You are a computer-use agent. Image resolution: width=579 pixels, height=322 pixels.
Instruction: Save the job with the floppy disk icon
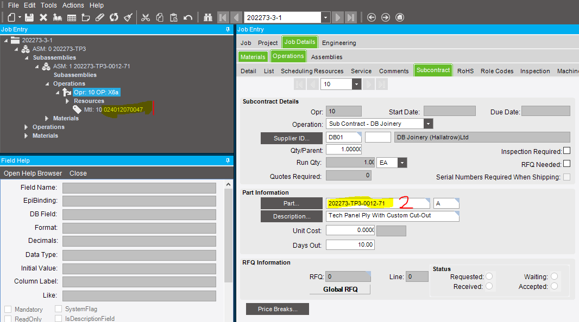point(29,17)
